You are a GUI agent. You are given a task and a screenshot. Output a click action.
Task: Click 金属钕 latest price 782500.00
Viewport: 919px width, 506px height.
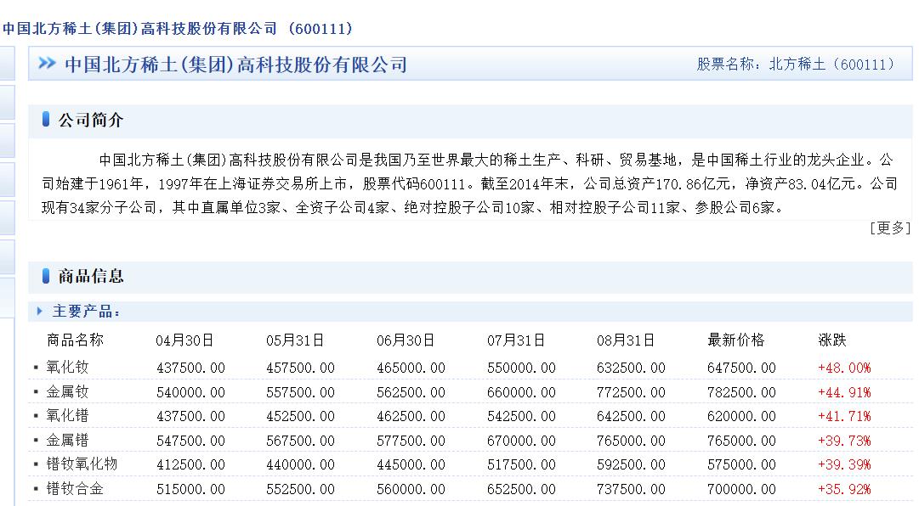(741, 392)
